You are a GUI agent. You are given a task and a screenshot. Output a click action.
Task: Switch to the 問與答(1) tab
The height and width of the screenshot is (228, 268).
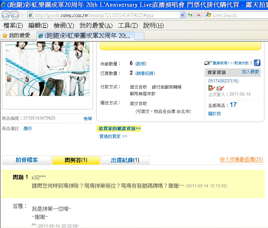click(x=76, y=160)
